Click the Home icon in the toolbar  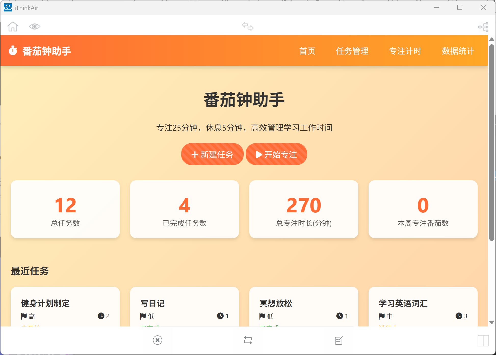coord(13,26)
